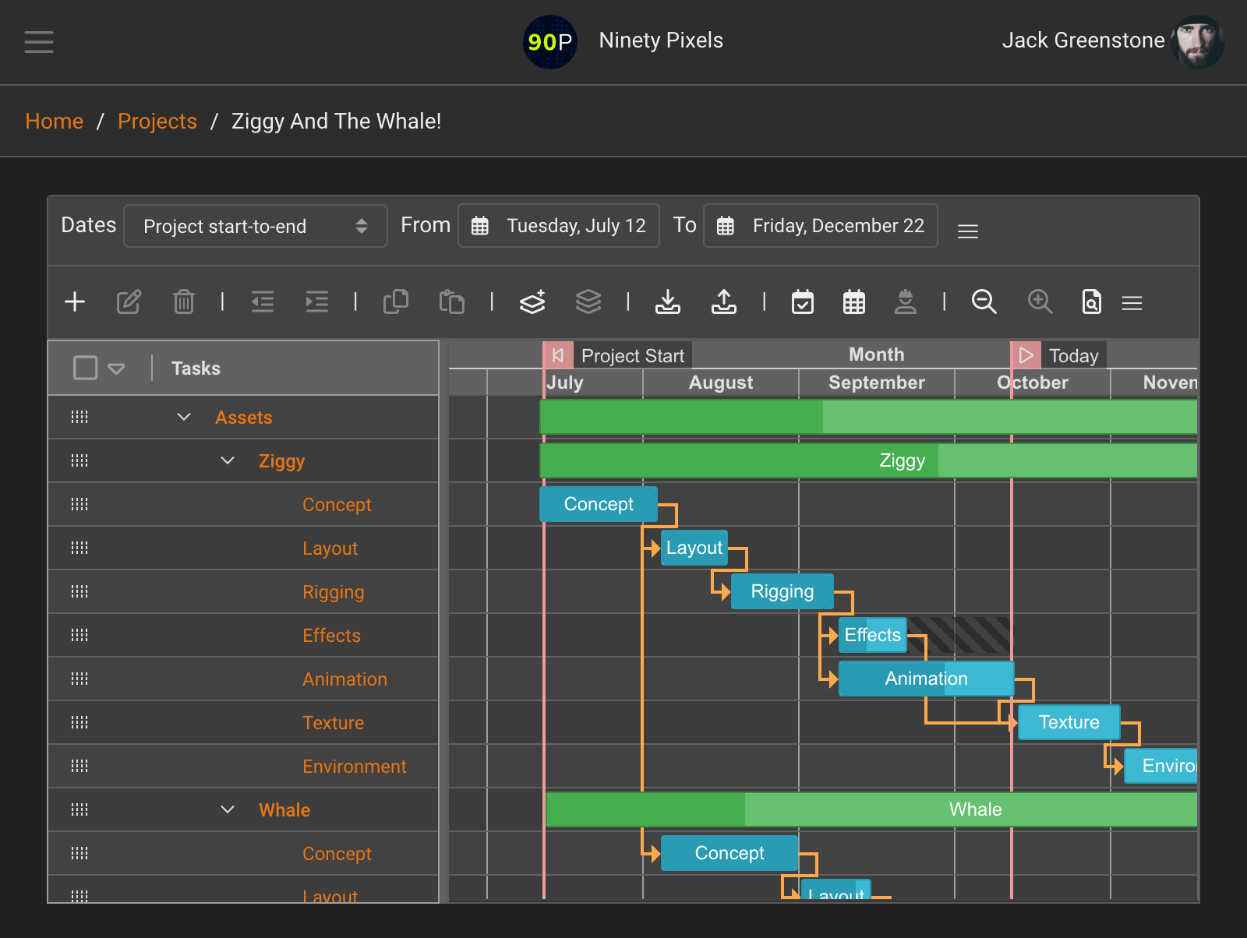This screenshot has width=1247, height=938.
Task: Select the Rigging task in list
Action: pyautogui.click(x=333, y=592)
